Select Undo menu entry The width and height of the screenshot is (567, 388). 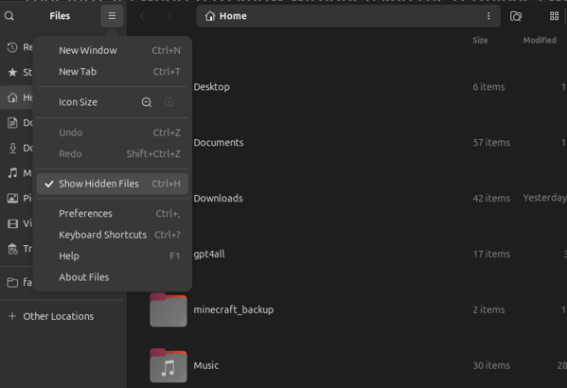click(113, 132)
